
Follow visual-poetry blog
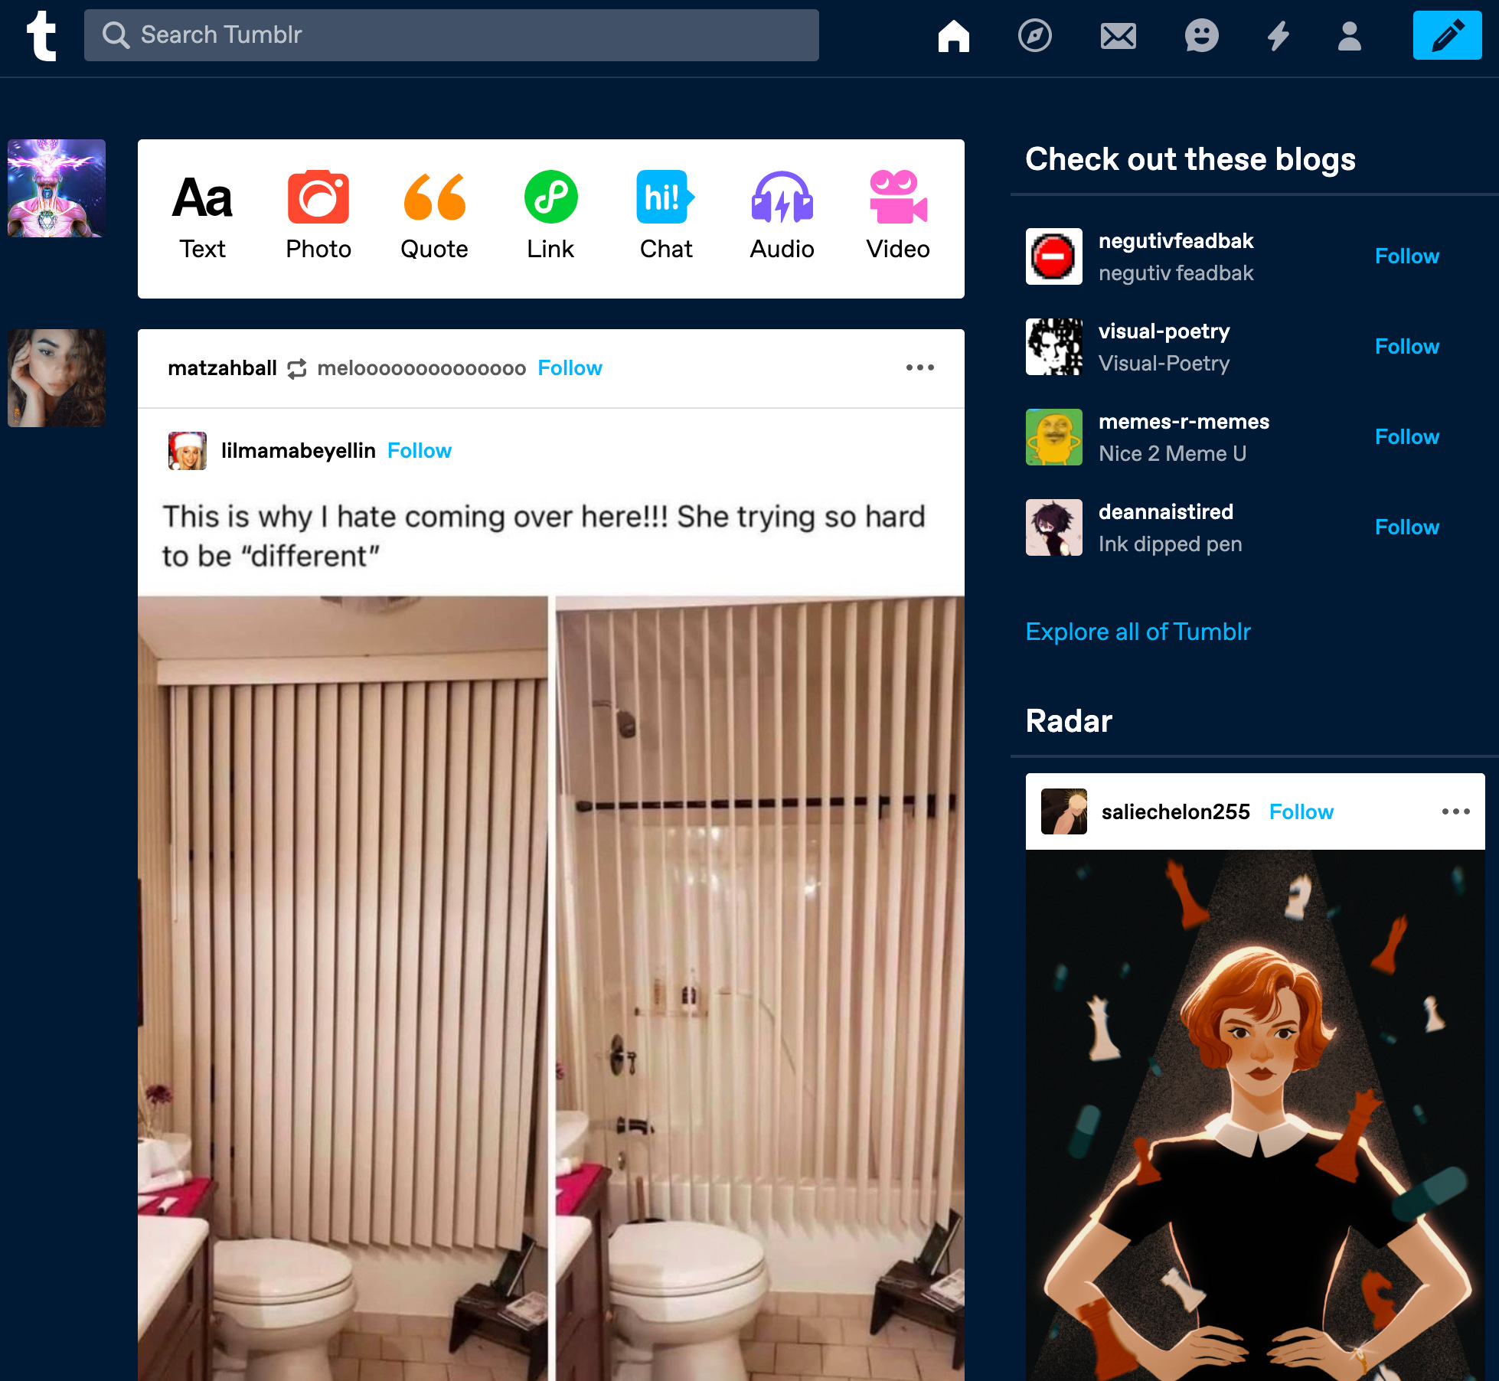click(1408, 346)
